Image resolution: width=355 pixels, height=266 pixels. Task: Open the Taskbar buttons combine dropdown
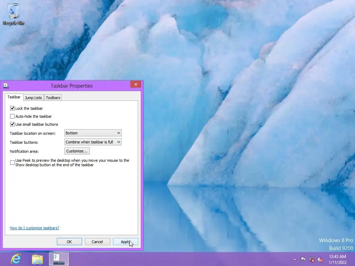tap(93, 142)
